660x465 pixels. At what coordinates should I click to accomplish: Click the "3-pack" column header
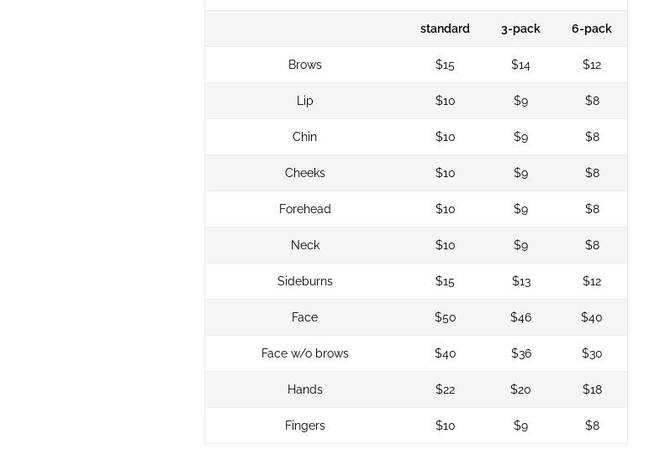pos(520,29)
